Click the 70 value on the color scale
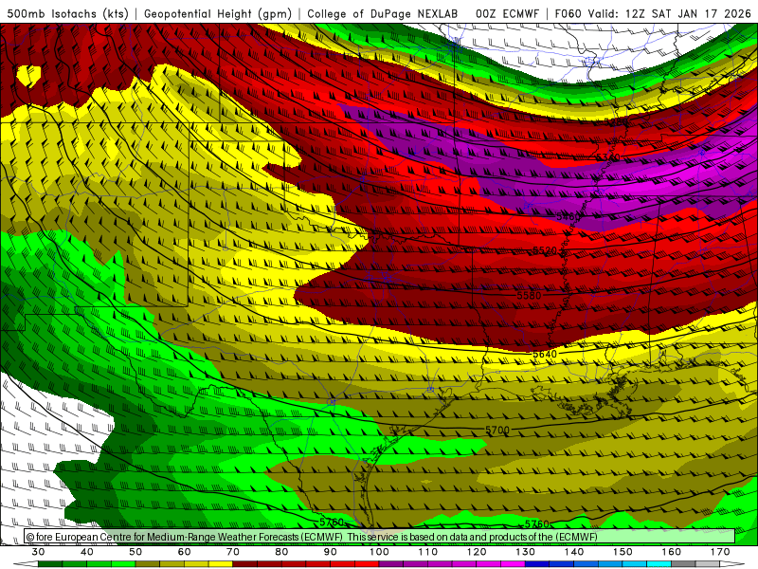Screen dimensions: 758x569 [233, 552]
